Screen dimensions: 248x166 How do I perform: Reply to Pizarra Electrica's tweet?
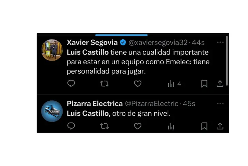pos(71,126)
